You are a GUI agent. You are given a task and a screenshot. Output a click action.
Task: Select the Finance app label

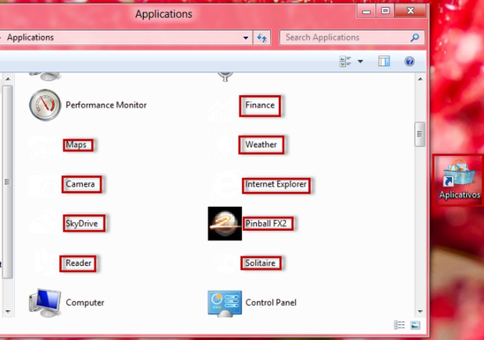coord(260,105)
